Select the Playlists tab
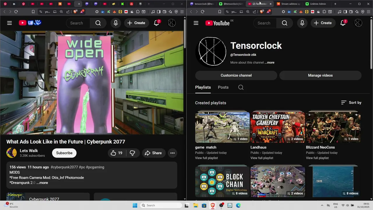 click(203, 87)
